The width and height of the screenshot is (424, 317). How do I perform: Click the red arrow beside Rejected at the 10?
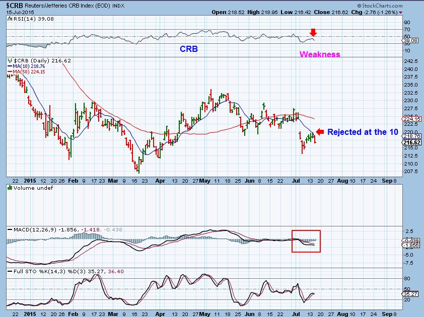tap(319, 132)
